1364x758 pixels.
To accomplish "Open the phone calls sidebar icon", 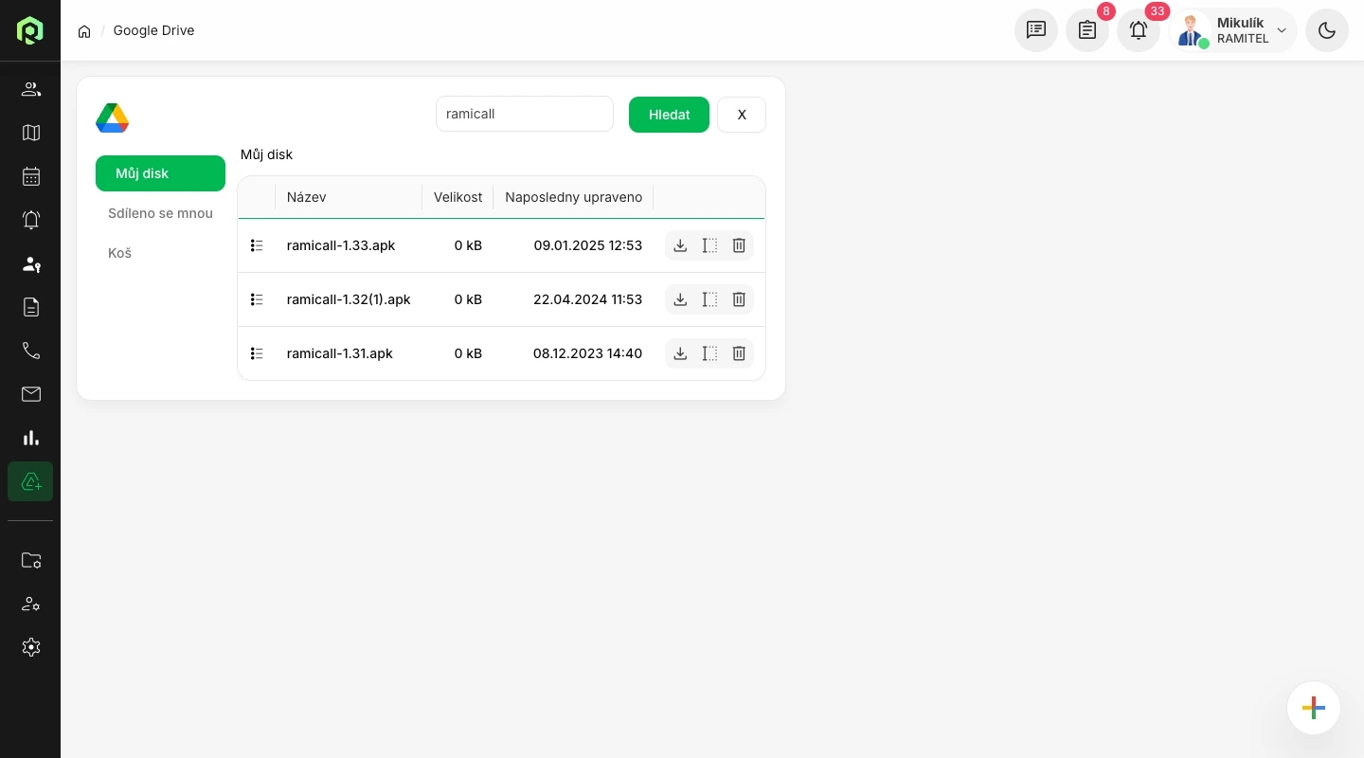I will pyautogui.click(x=31, y=351).
